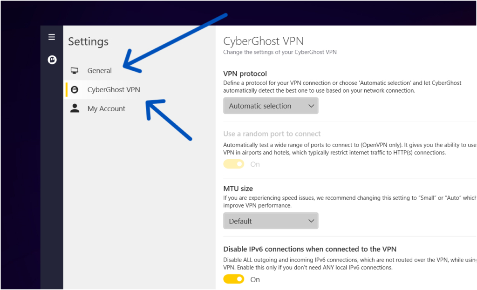Viewport: 477px width, 290px height.
Task: Toggle the random port connect switch
Action: [233, 164]
